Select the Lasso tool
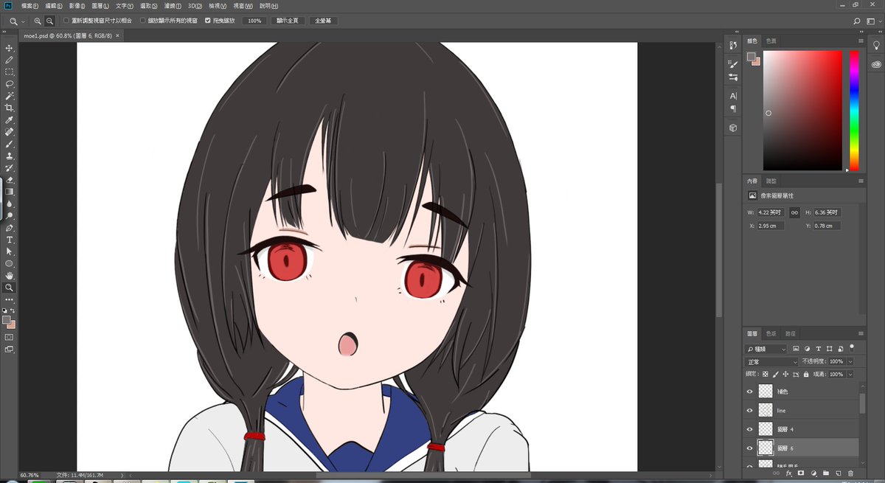Image resolution: width=885 pixels, height=483 pixels. 10,84
